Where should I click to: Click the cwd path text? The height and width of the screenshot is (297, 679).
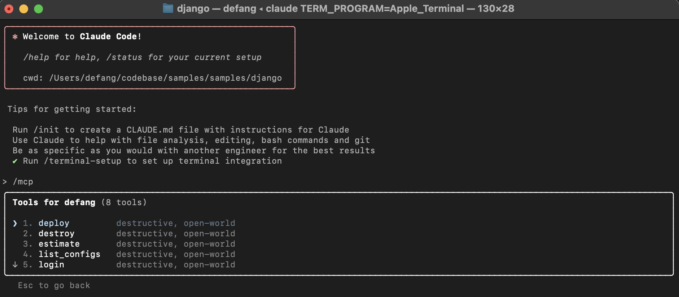pyautogui.click(x=152, y=78)
